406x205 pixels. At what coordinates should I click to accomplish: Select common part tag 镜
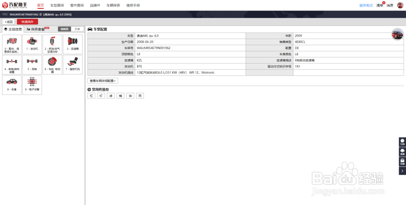121,96
